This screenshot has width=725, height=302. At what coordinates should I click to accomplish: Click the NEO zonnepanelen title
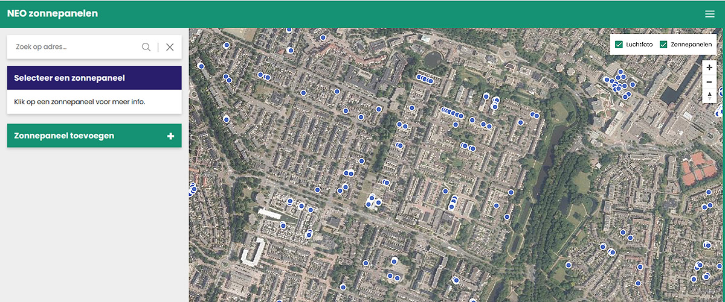pyautogui.click(x=53, y=13)
